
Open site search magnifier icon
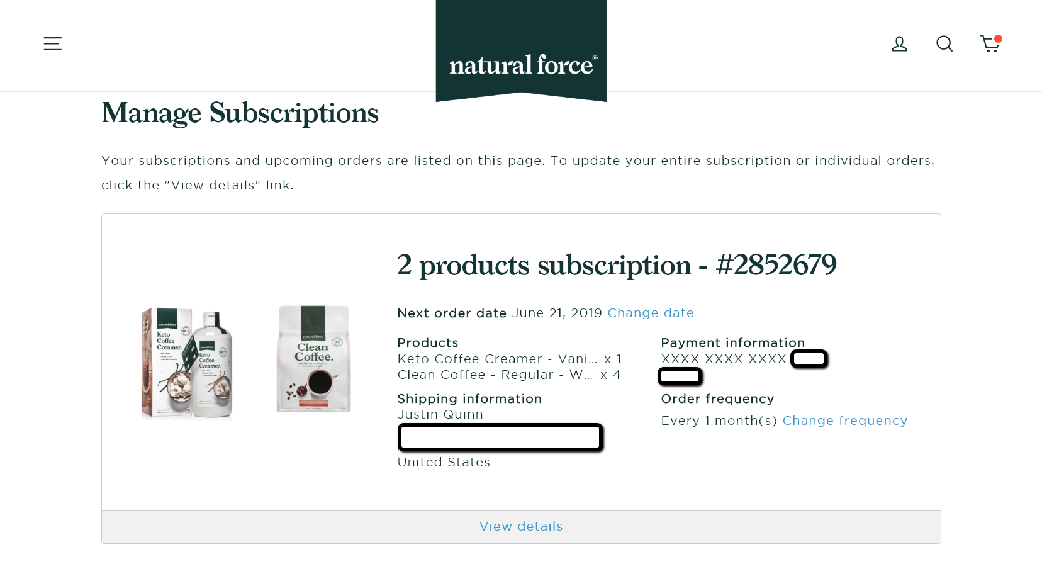tap(944, 43)
